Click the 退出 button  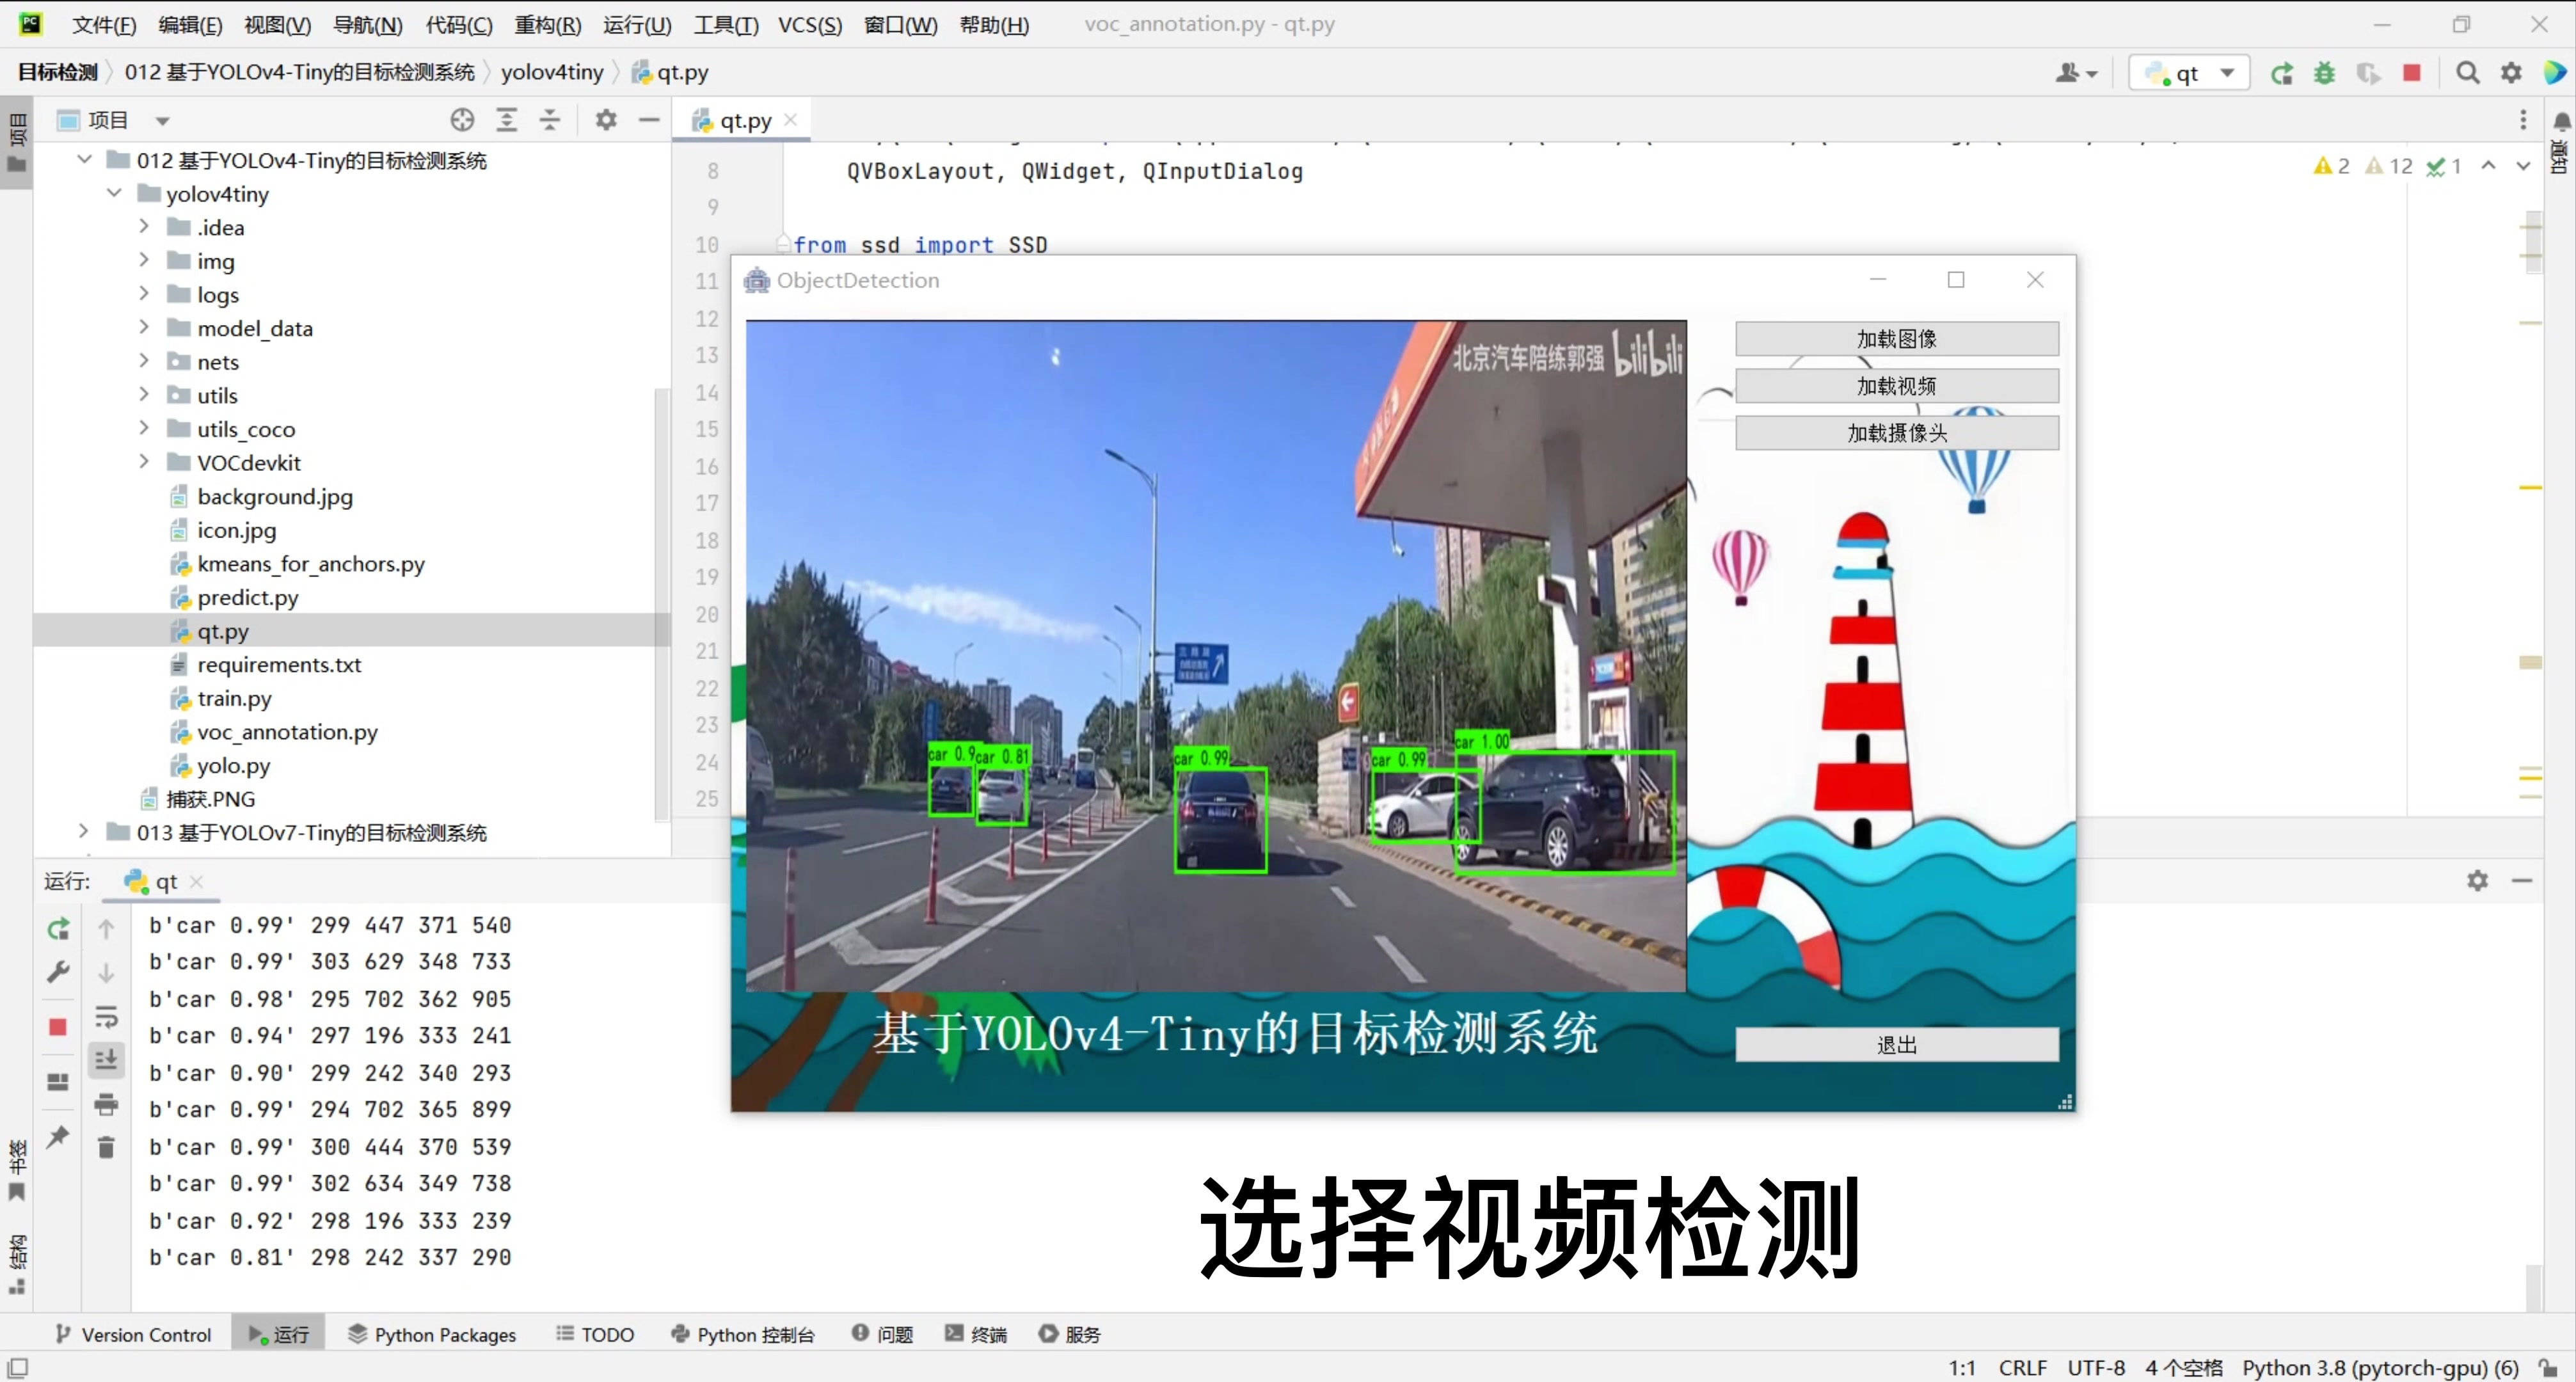1896,1044
